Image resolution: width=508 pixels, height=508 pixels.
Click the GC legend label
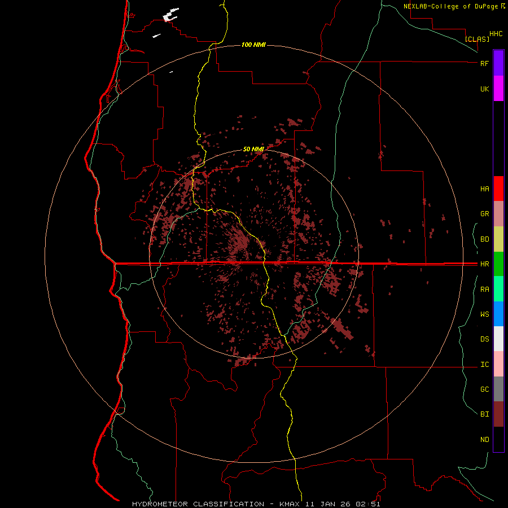point(484,389)
